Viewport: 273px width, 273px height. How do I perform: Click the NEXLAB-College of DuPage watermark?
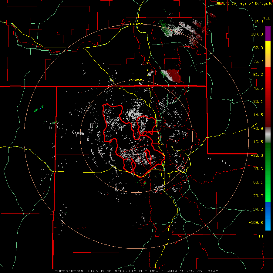coord(244,3)
